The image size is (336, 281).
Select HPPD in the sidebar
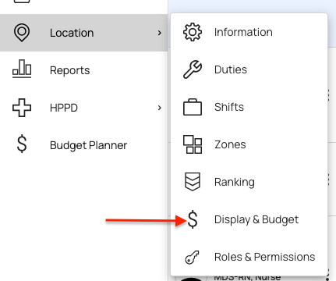tap(83, 108)
